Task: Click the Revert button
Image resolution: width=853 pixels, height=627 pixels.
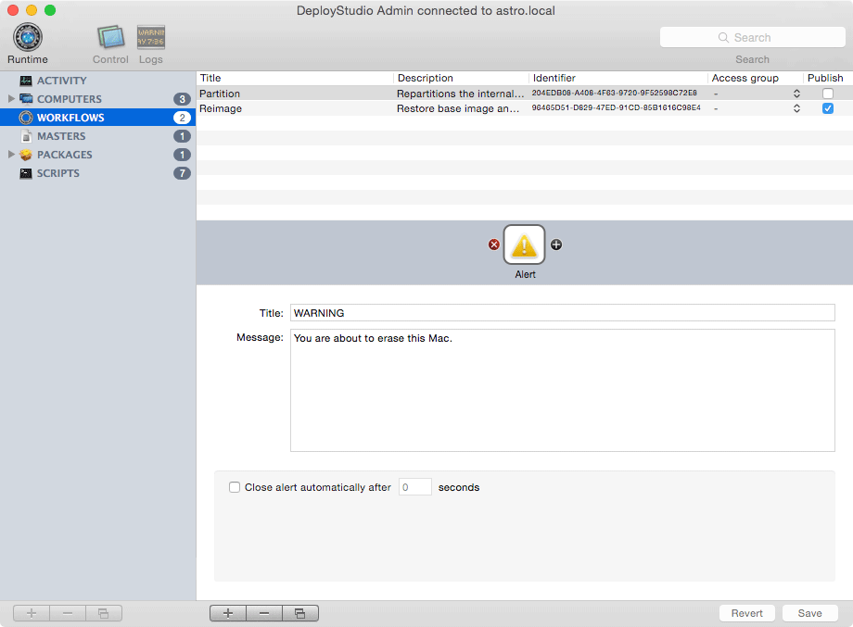Action: pyautogui.click(x=746, y=613)
